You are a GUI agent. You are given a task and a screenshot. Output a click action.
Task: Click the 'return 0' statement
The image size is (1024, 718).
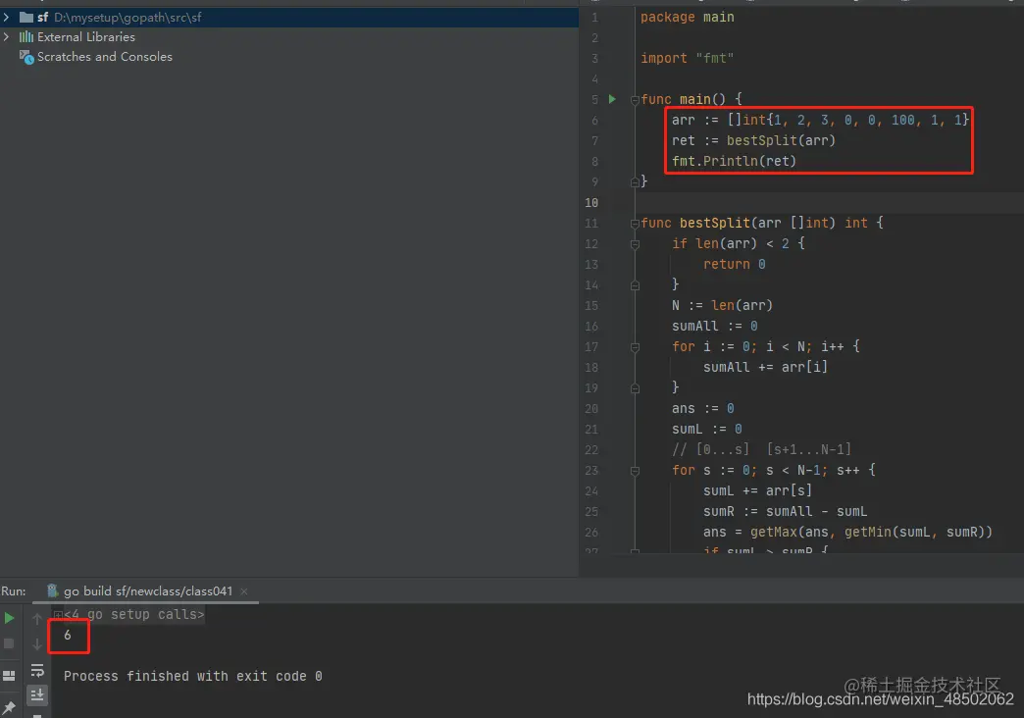734,264
